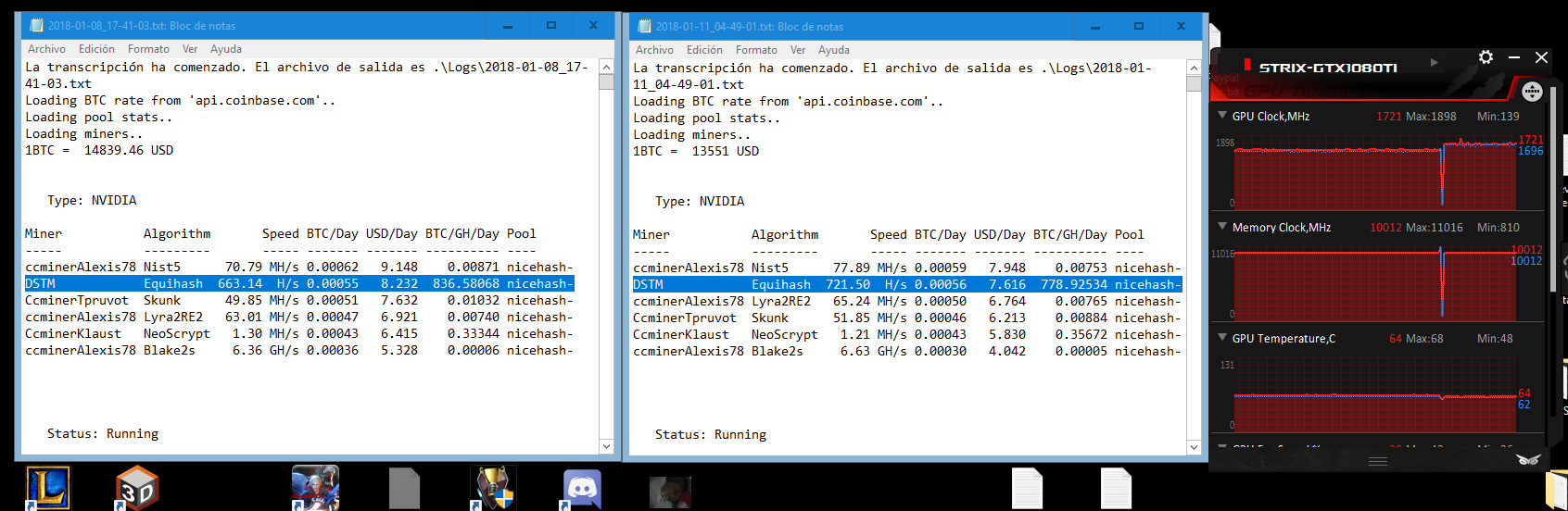
Task: Click 'Status: Running' in 2018-01-11 Notepad
Action: pyautogui.click(x=711, y=434)
